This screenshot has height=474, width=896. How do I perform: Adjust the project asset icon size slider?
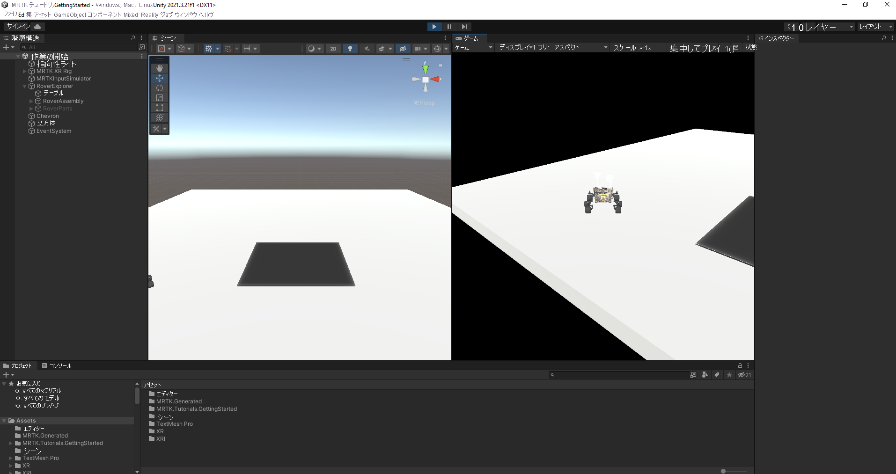pos(723,471)
